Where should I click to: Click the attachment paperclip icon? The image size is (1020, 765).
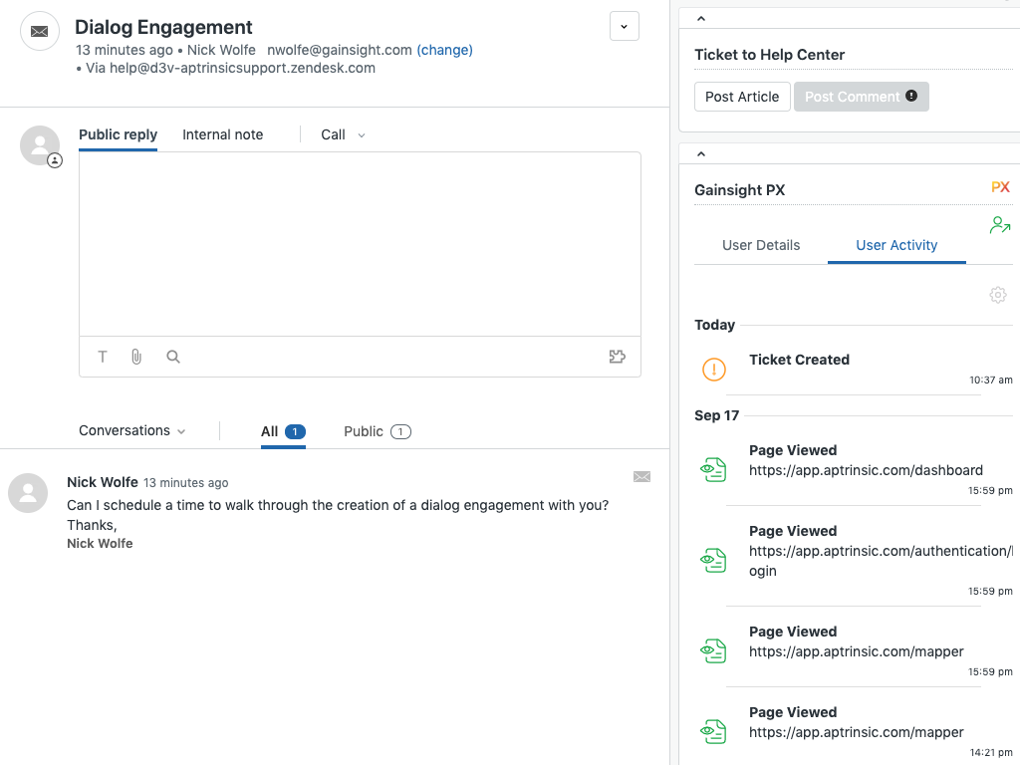click(x=136, y=357)
